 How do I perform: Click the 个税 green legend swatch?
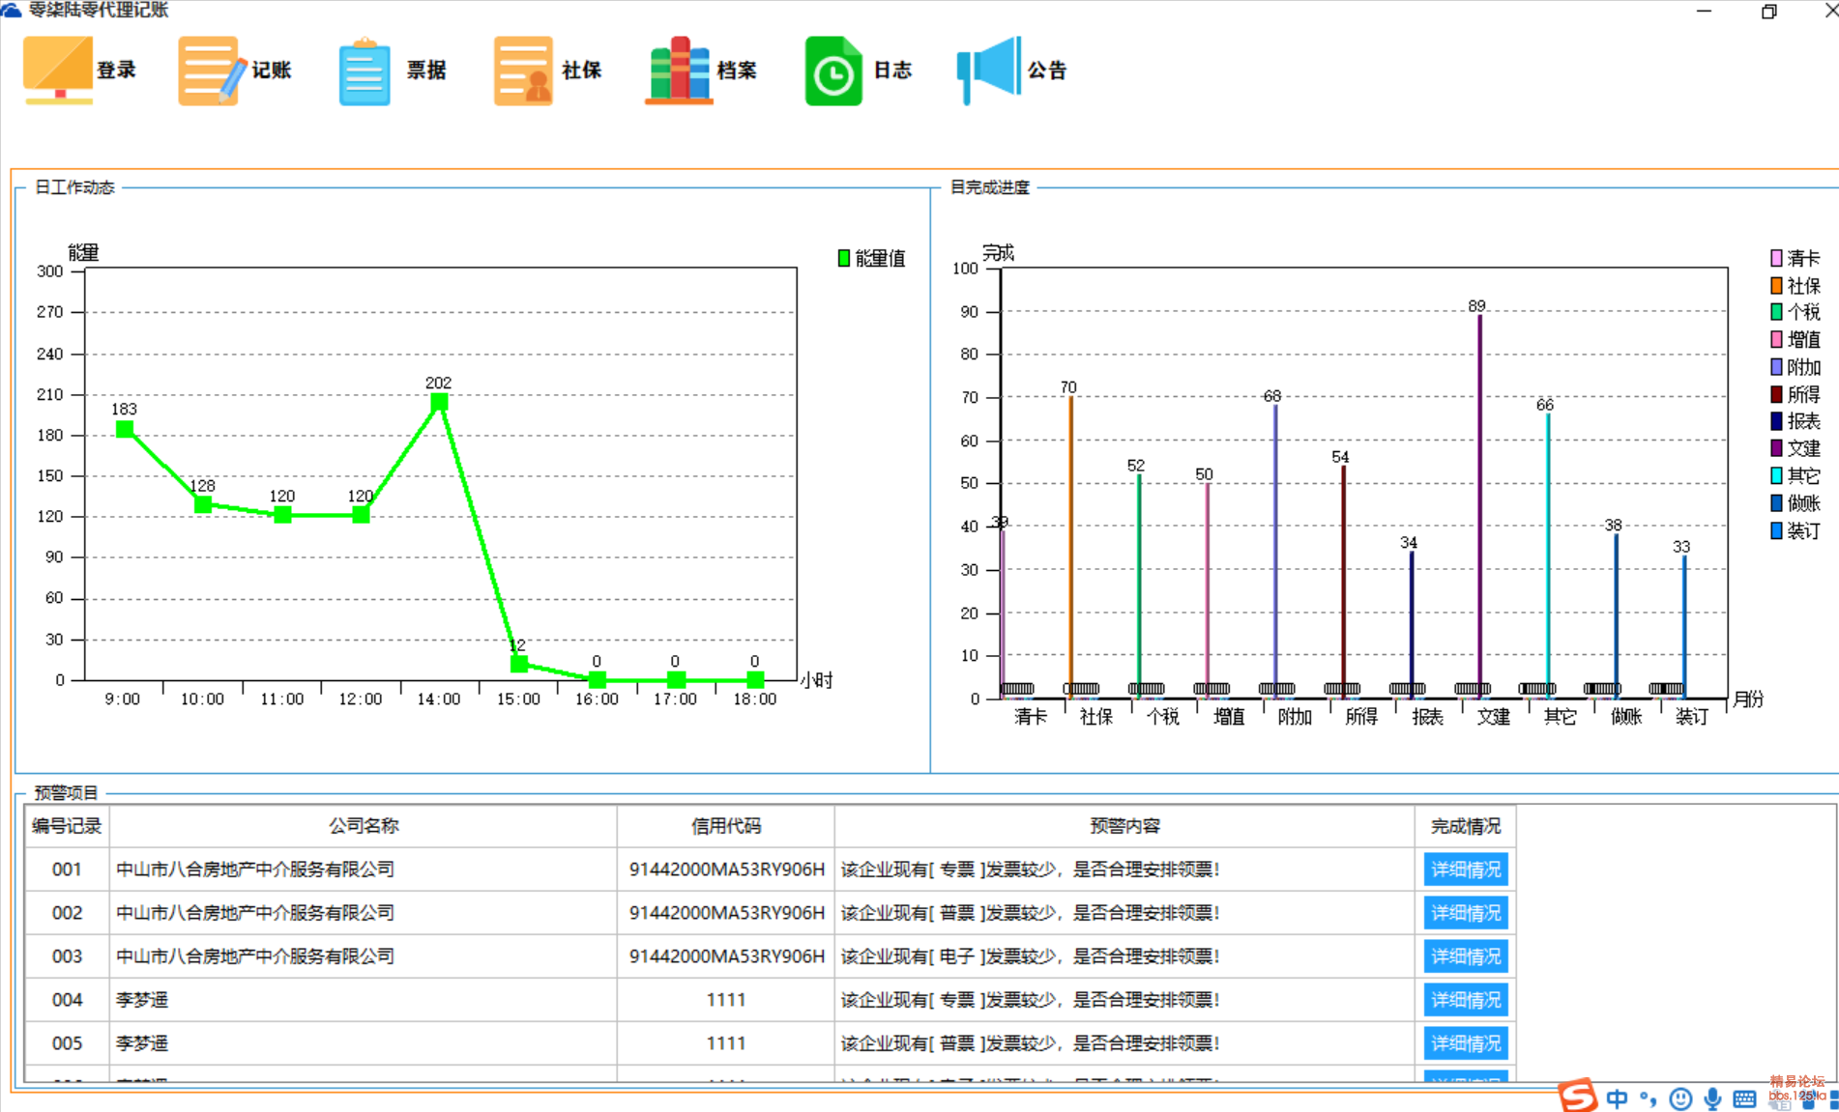pyautogui.click(x=1776, y=311)
